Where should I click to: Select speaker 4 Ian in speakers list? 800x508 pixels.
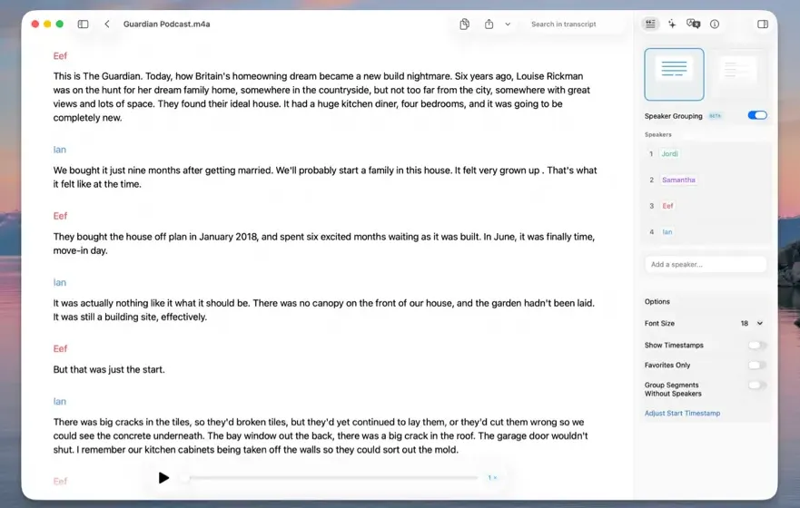667,232
